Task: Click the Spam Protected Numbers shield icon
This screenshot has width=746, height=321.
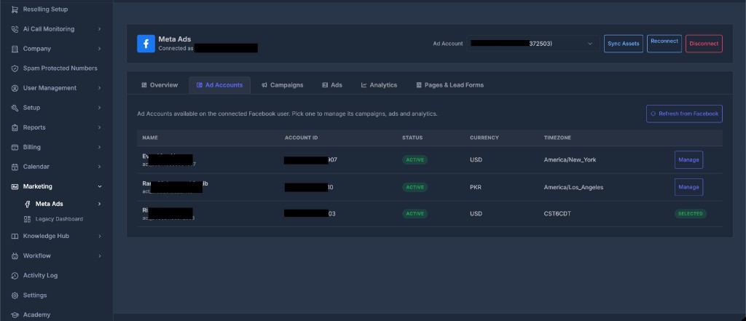Action: click(x=15, y=68)
